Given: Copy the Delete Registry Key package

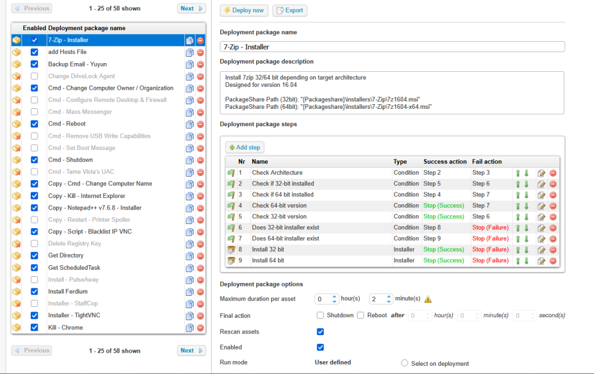Looking at the screenshot, I should click(190, 244).
